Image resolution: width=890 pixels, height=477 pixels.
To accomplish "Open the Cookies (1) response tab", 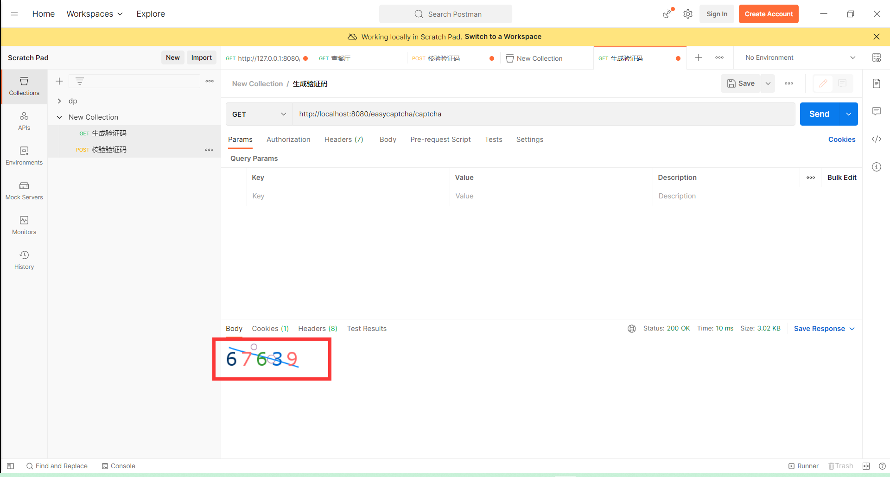I will (270, 328).
